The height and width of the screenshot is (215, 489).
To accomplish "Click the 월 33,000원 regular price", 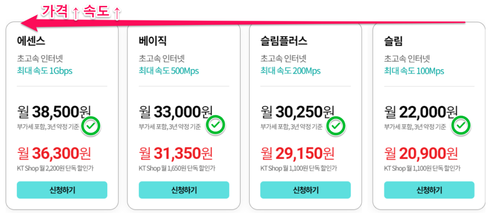I will pos(176,112).
